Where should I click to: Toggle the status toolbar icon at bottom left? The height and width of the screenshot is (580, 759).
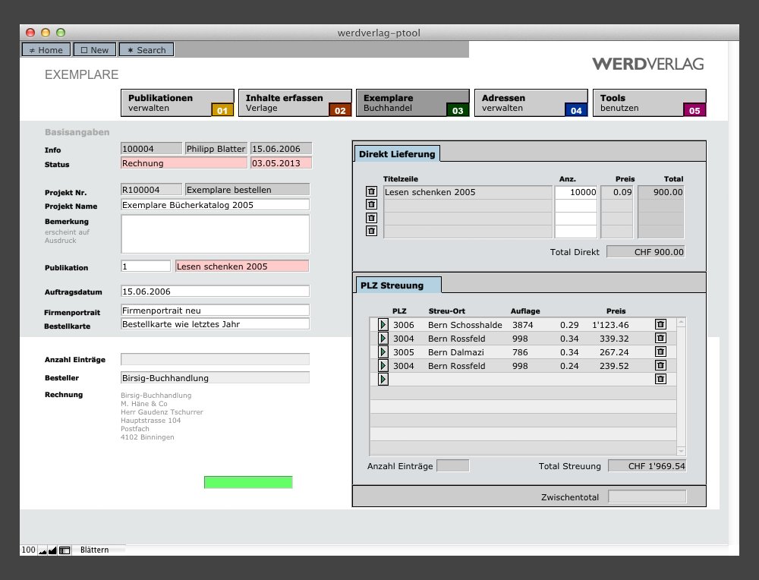click(x=65, y=550)
